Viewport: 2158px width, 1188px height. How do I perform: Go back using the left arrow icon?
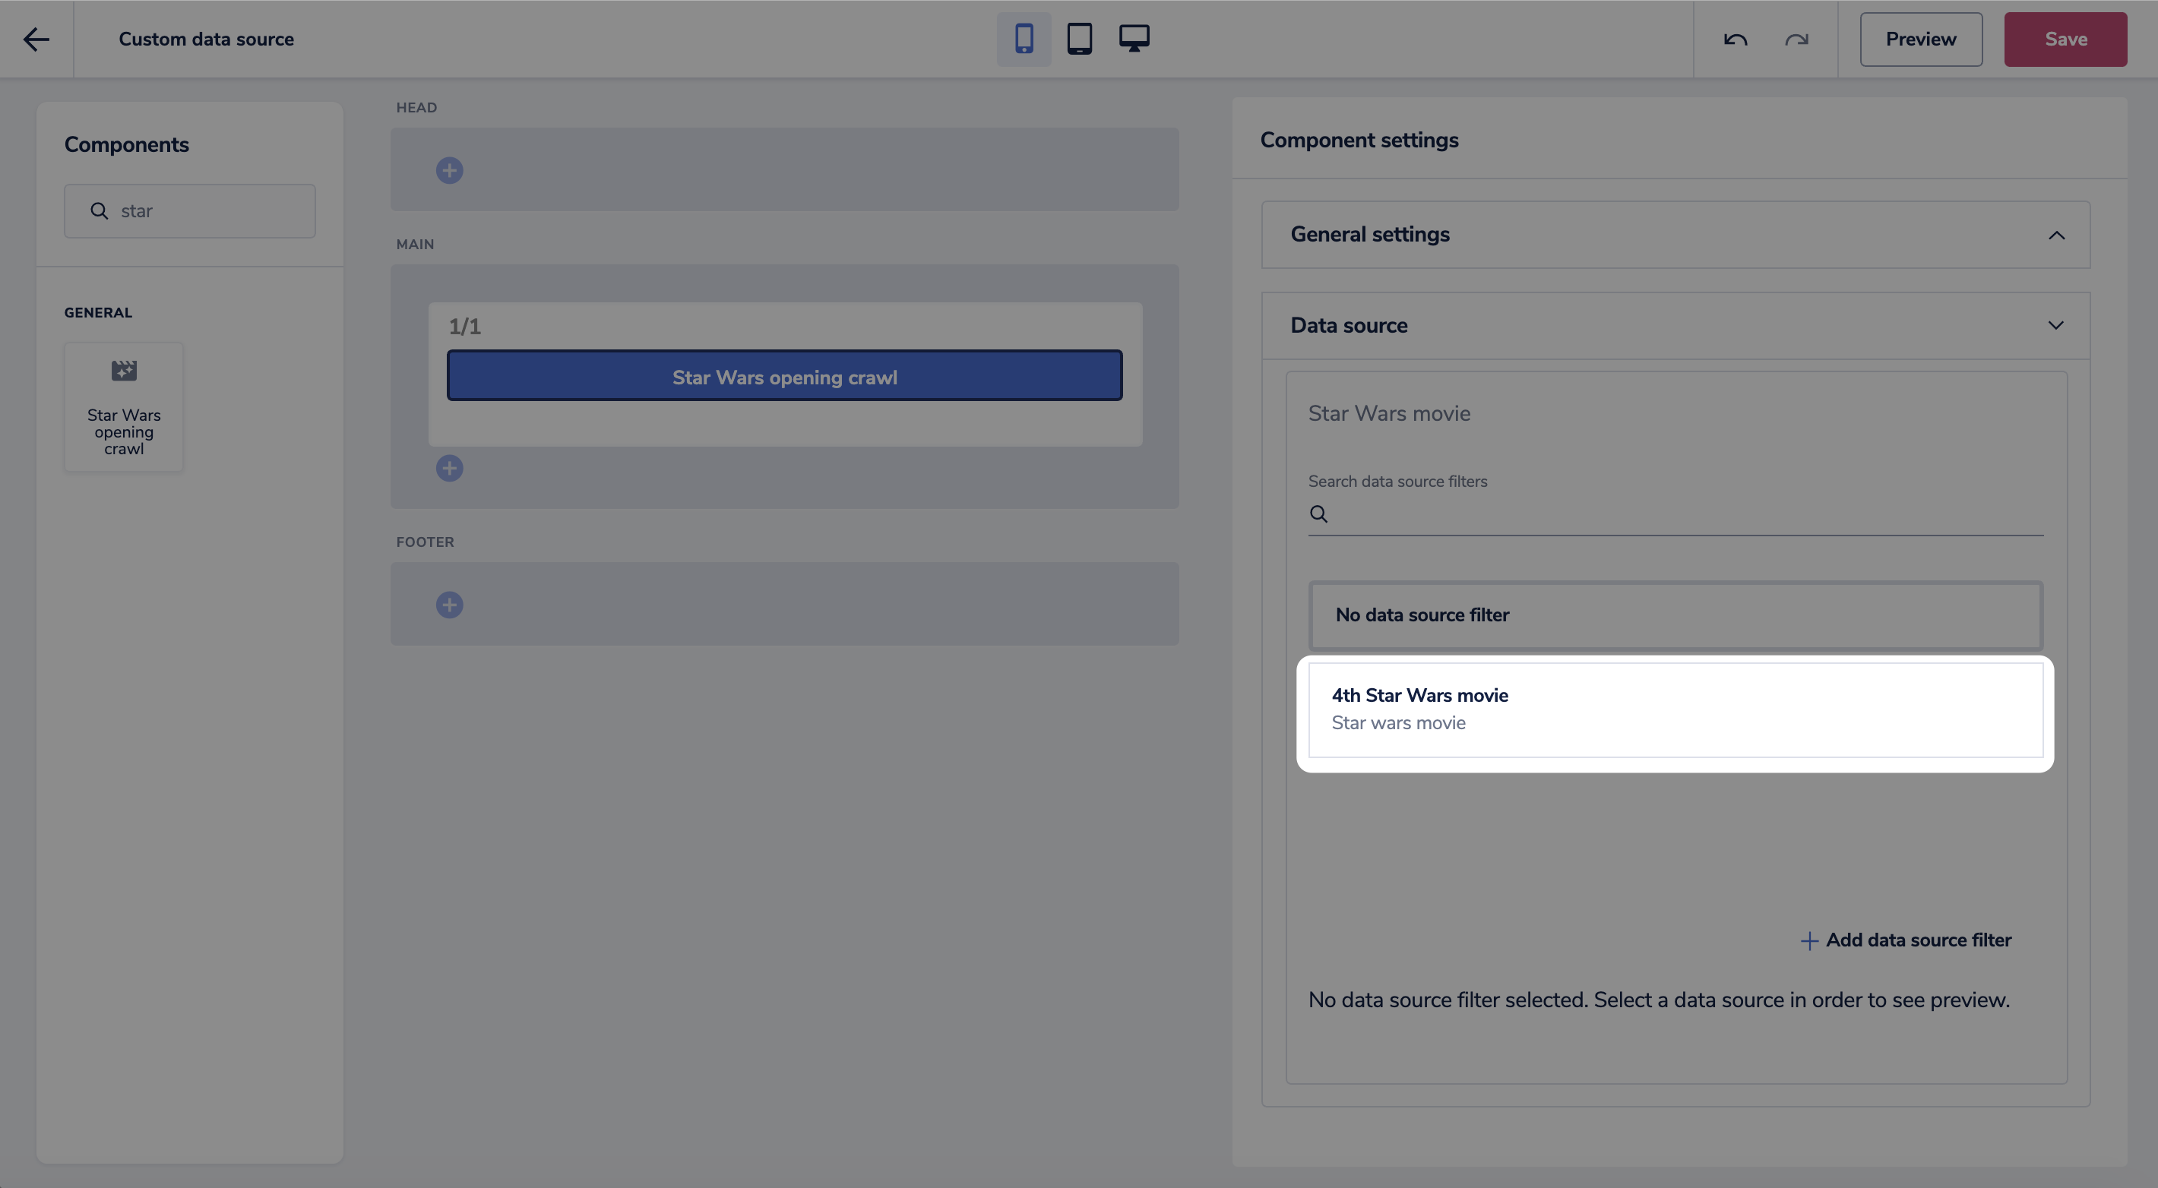(x=36, y=39)
